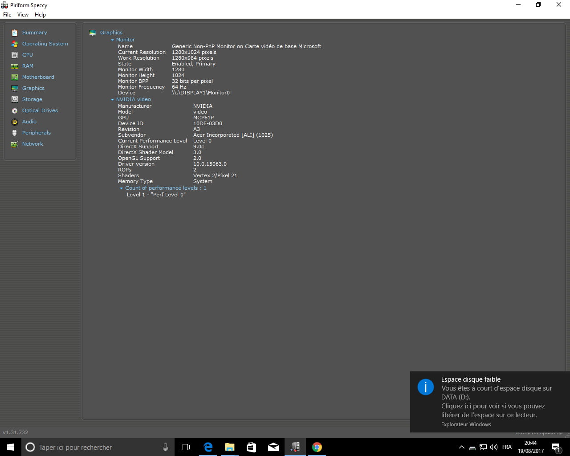This screenshot has height=456, width=570.
Task: Open Windows Start menu
Action: (11, 447)
